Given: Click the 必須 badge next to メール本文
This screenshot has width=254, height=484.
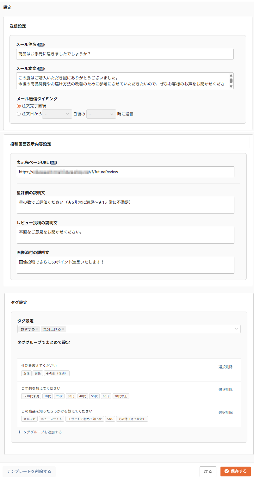Looking at the screenshot, I should point(40,68).
